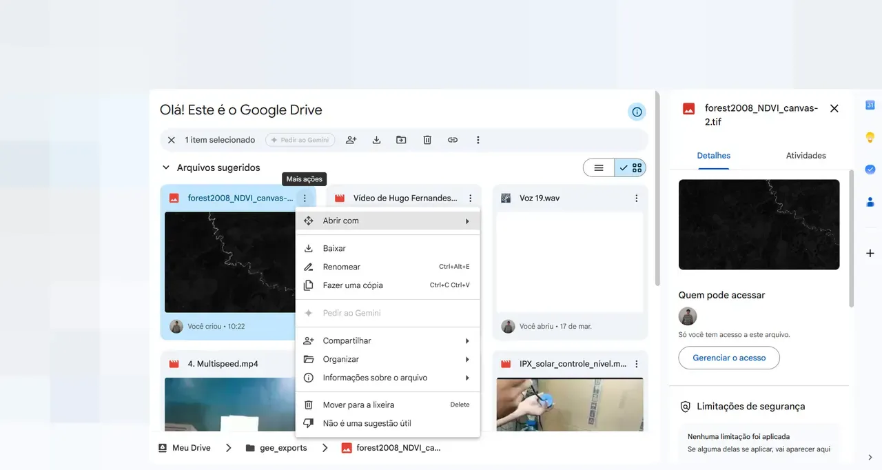Click the download icon in selection toolbar
This screenshot has width=882, height=470.
pos(376,140)
